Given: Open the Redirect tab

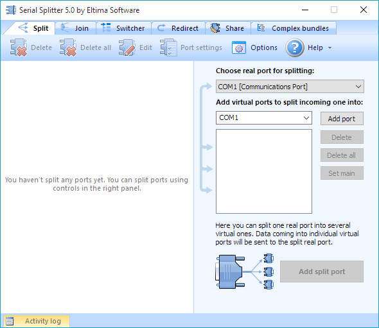Looking at the screenshot, I should tap(179, 28).
